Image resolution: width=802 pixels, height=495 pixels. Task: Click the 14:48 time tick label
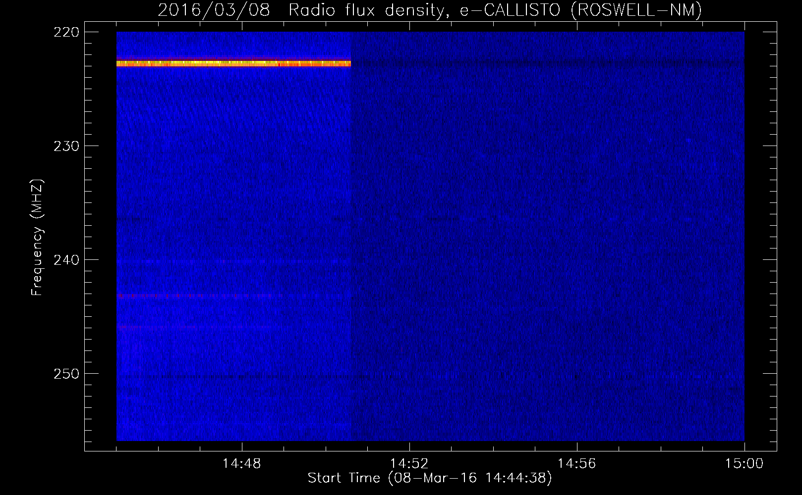(x=241, y=464)
